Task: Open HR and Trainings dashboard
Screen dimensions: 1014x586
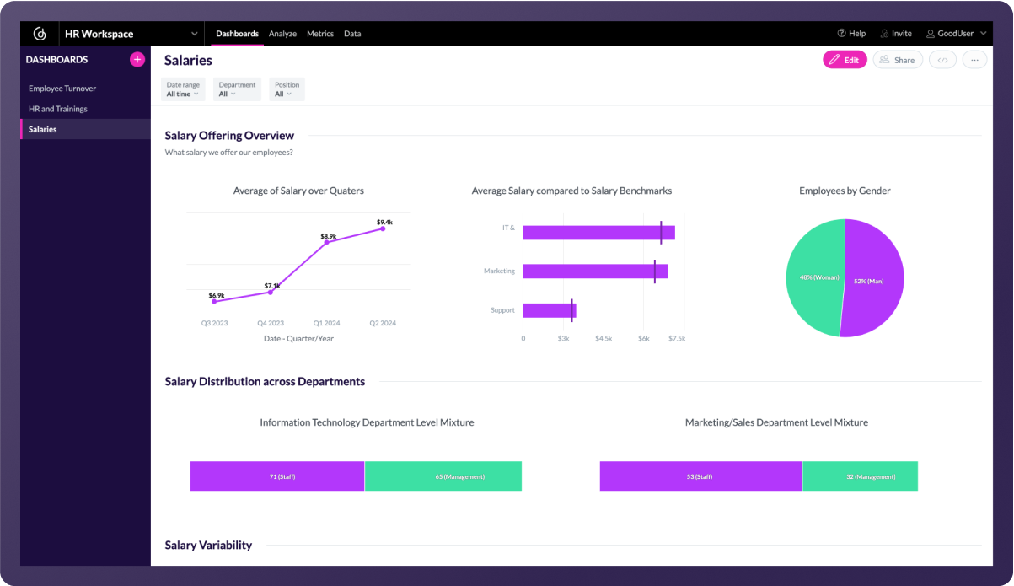Action: click(58, 109)
